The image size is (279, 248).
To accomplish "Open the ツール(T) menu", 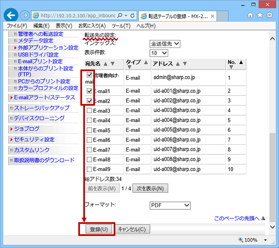I will 121,26.
